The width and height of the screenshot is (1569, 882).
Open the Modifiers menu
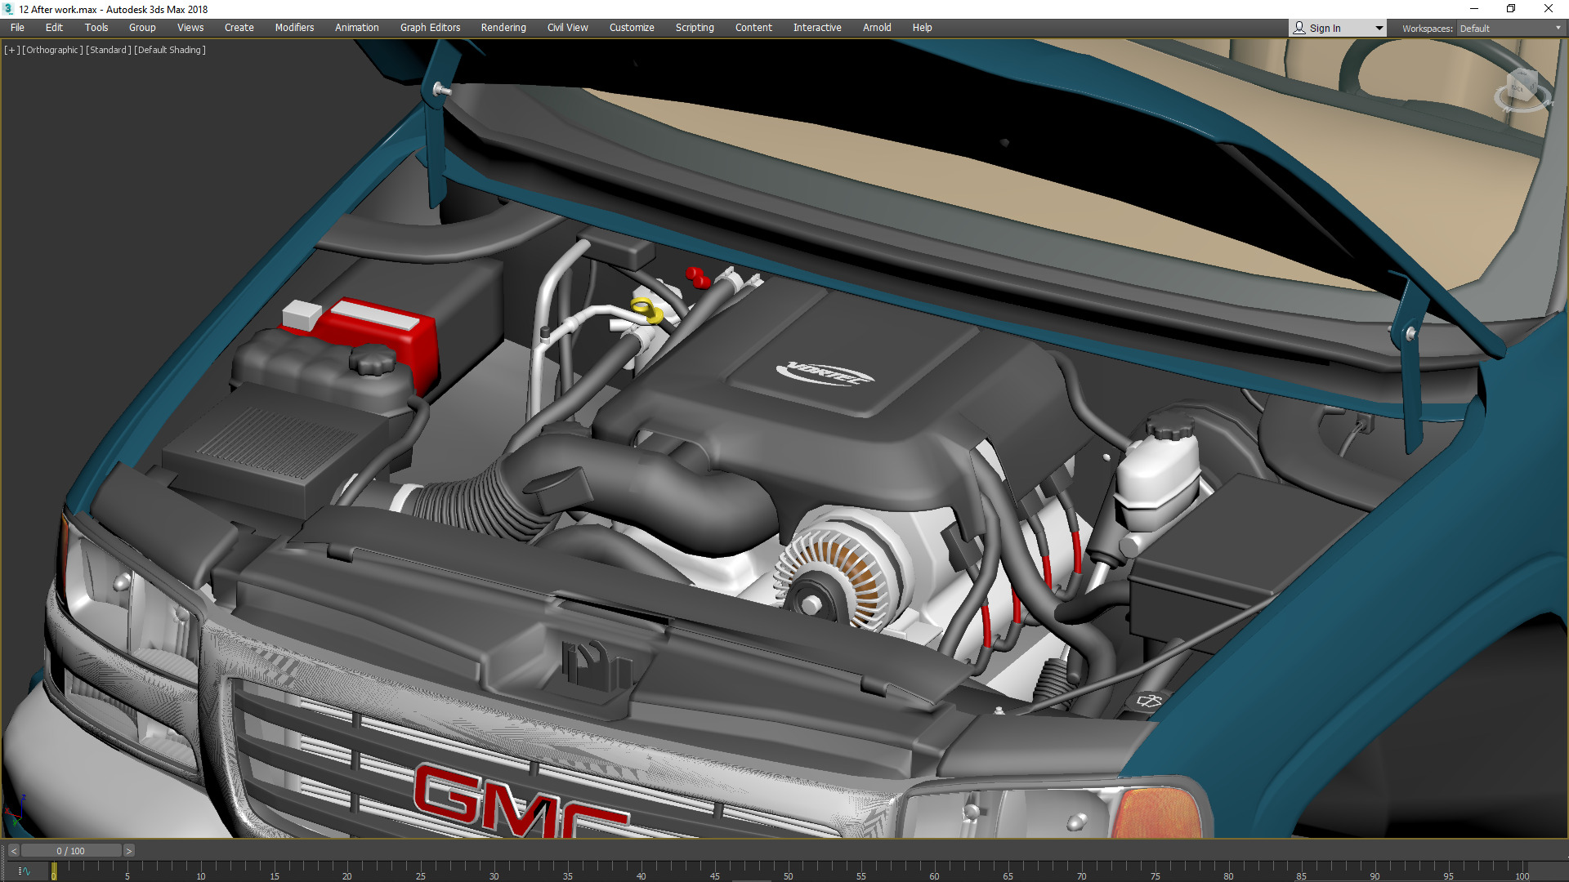pos(294,28)
